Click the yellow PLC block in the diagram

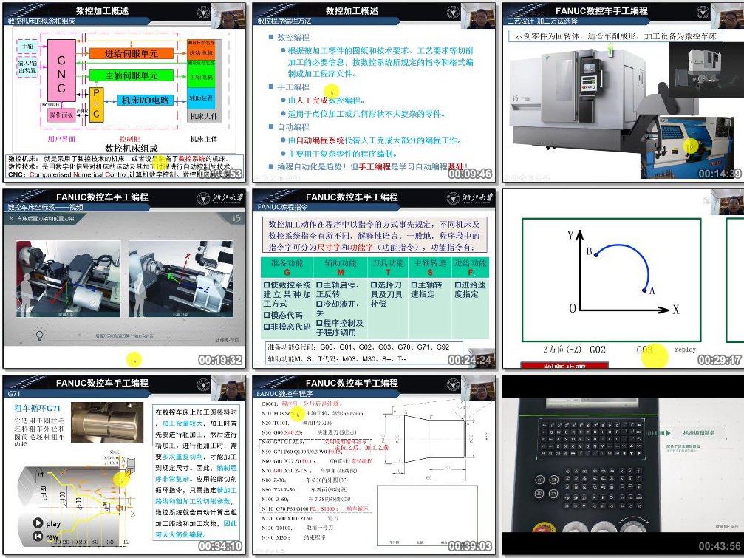pos(96,105)
